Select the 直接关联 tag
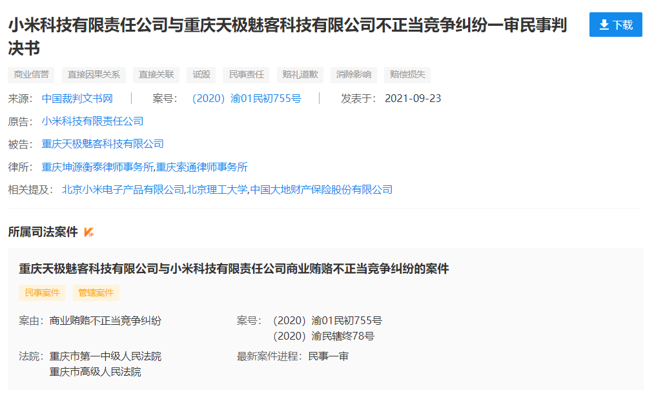This screenshot has width=654, height=401. click(x=156, y=75)
